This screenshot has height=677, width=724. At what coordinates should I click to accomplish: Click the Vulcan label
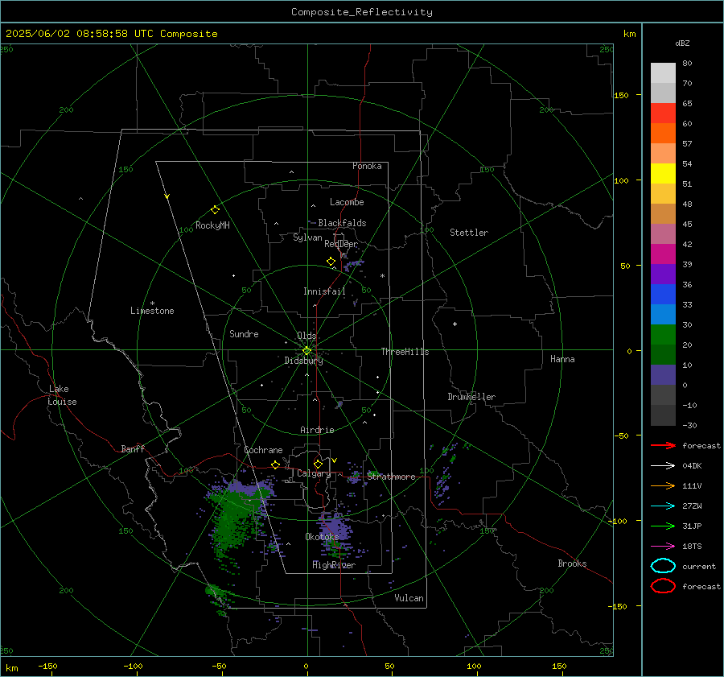click(x=409, y=598)
